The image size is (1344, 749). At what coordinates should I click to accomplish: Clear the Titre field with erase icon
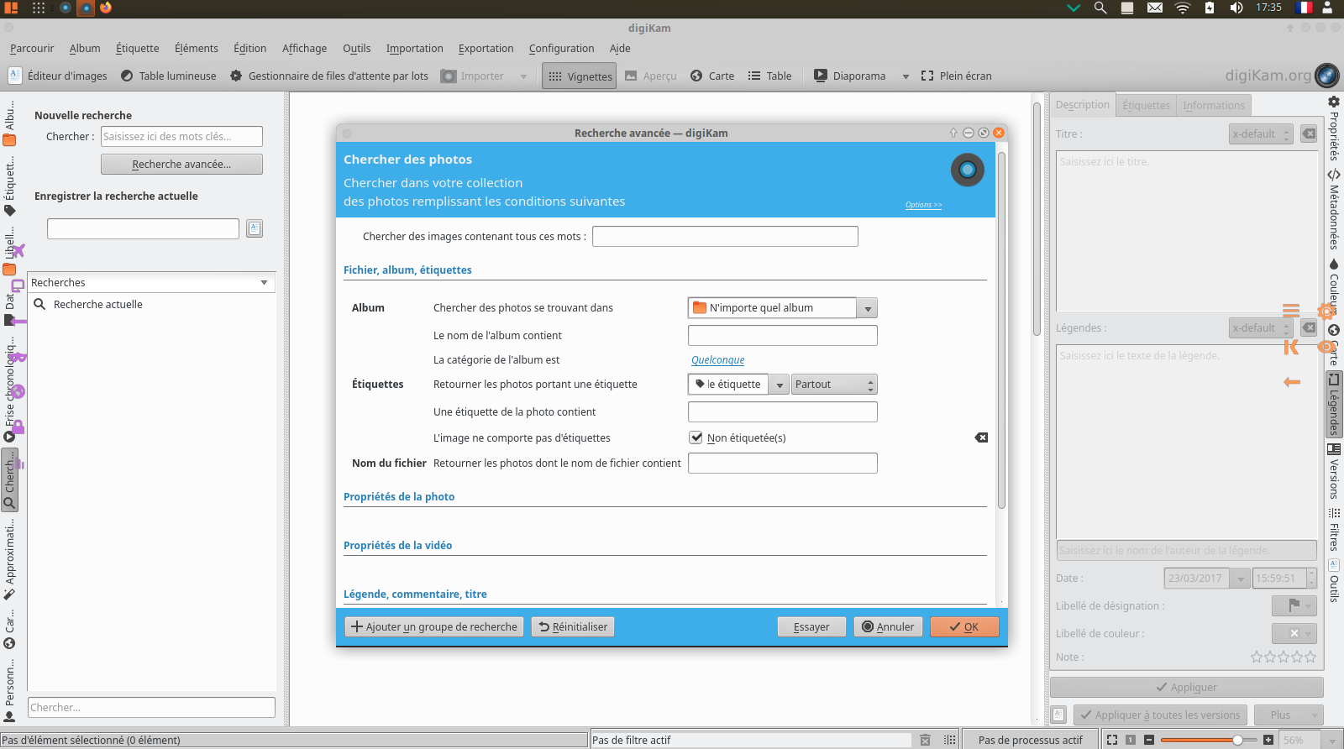[x=1309, y=134]
